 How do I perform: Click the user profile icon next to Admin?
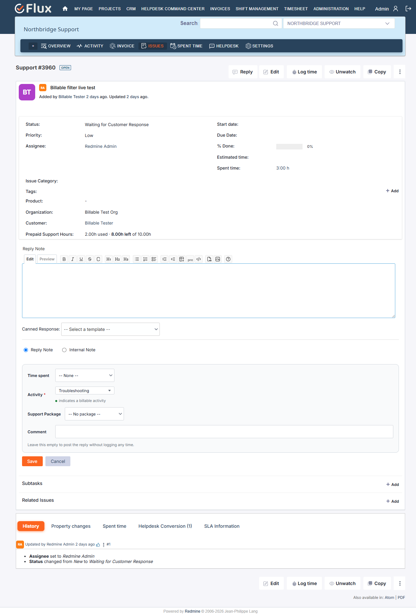coord(396,9)
